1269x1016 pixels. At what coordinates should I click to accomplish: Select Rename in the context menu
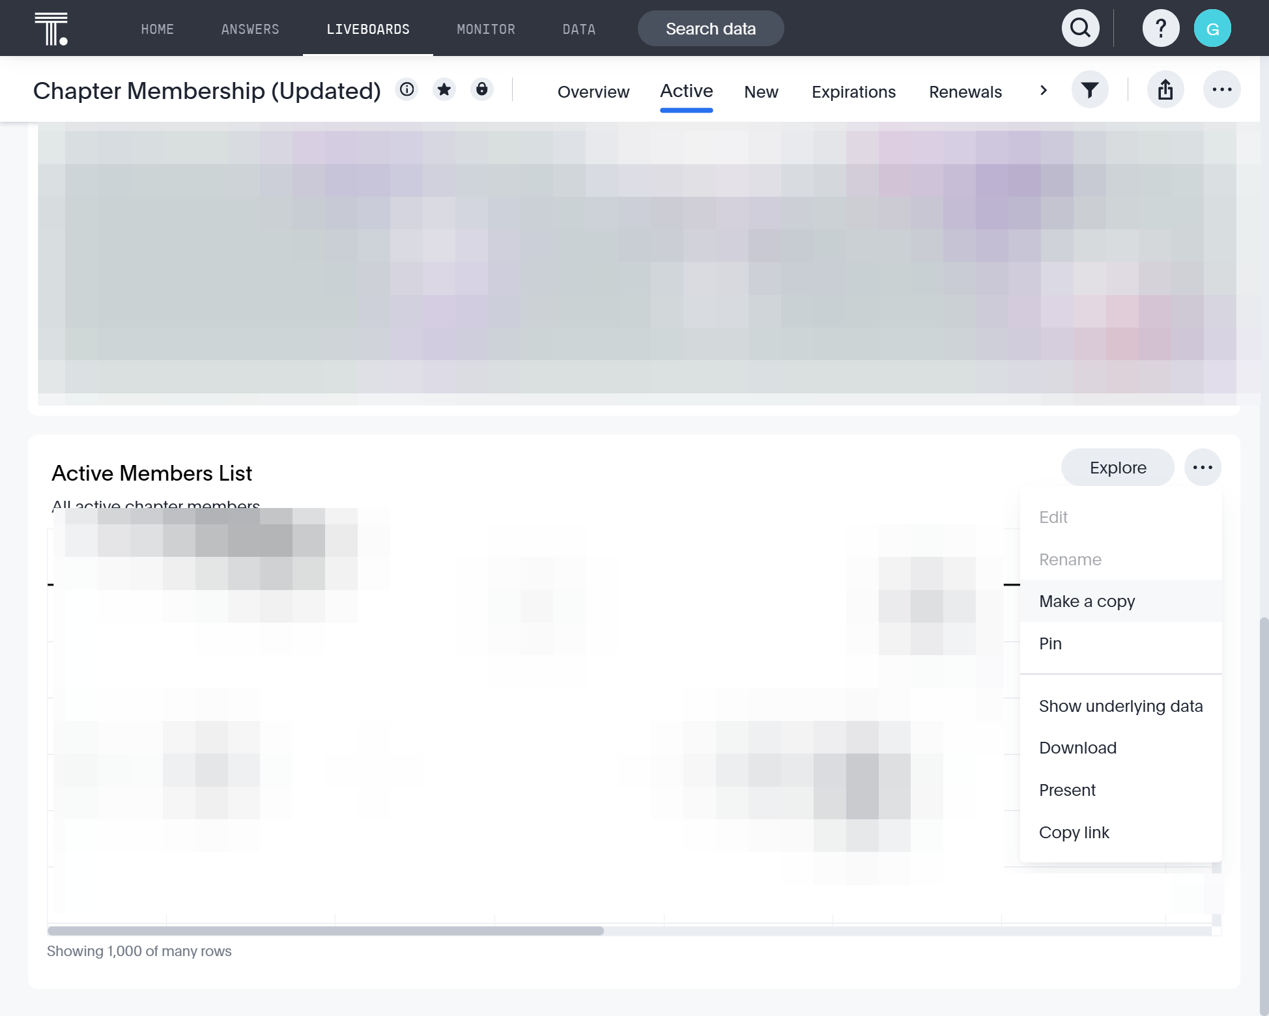tap(1121, 559)
